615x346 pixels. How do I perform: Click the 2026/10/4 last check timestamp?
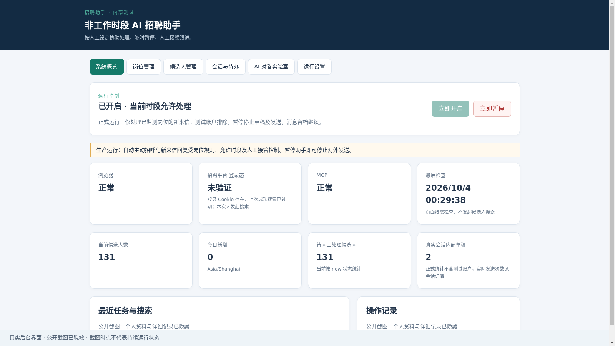(448, 194)
